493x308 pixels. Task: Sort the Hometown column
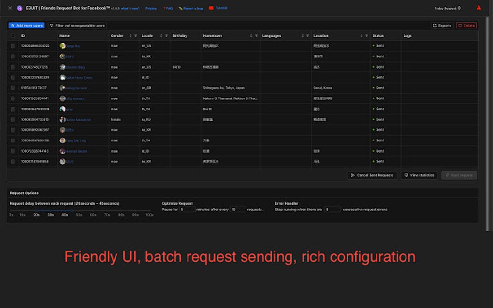pos(251,35)
